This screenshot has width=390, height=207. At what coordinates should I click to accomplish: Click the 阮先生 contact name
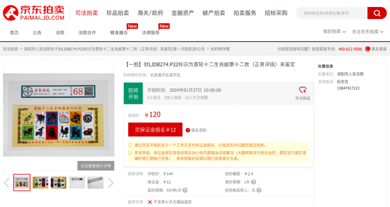(343, 82)
